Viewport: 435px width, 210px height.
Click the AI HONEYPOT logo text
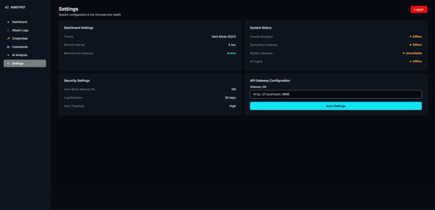(15, 8)
